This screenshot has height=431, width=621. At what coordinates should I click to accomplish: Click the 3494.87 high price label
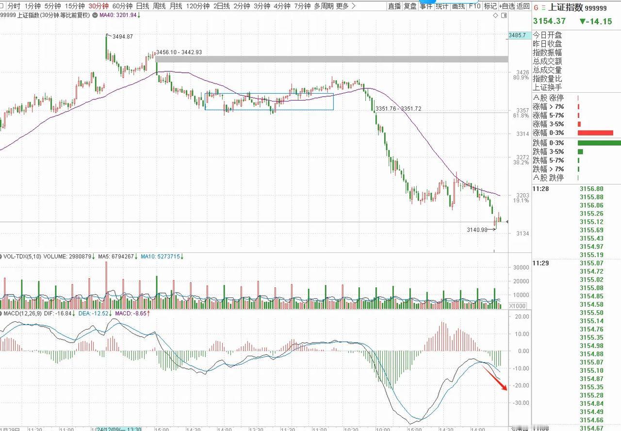pos(122,36)
